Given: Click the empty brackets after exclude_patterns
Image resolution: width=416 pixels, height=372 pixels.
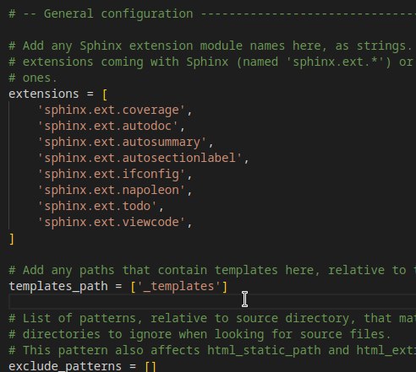Looking at the screenshot, I should [x=151, y=366].
